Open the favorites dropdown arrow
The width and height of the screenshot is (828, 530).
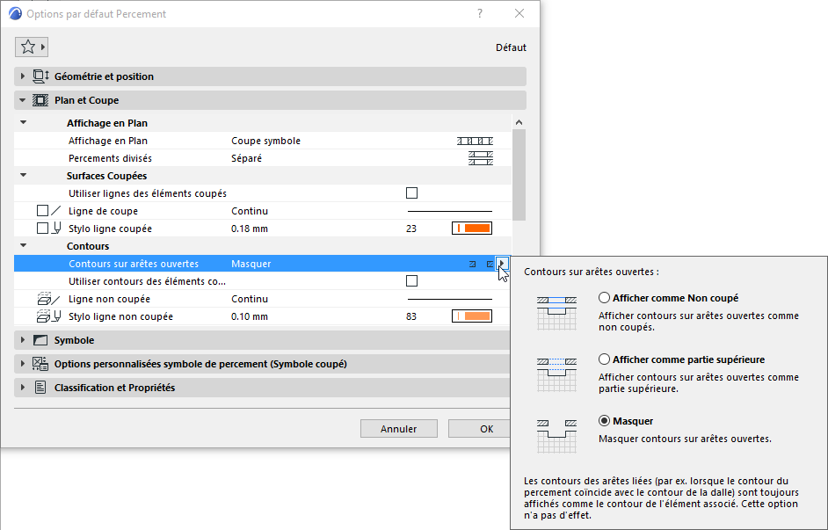click(43, 47)
